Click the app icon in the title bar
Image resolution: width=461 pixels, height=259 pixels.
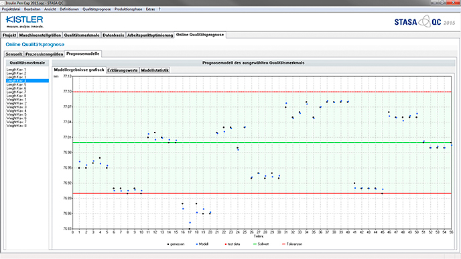[3, 3]
